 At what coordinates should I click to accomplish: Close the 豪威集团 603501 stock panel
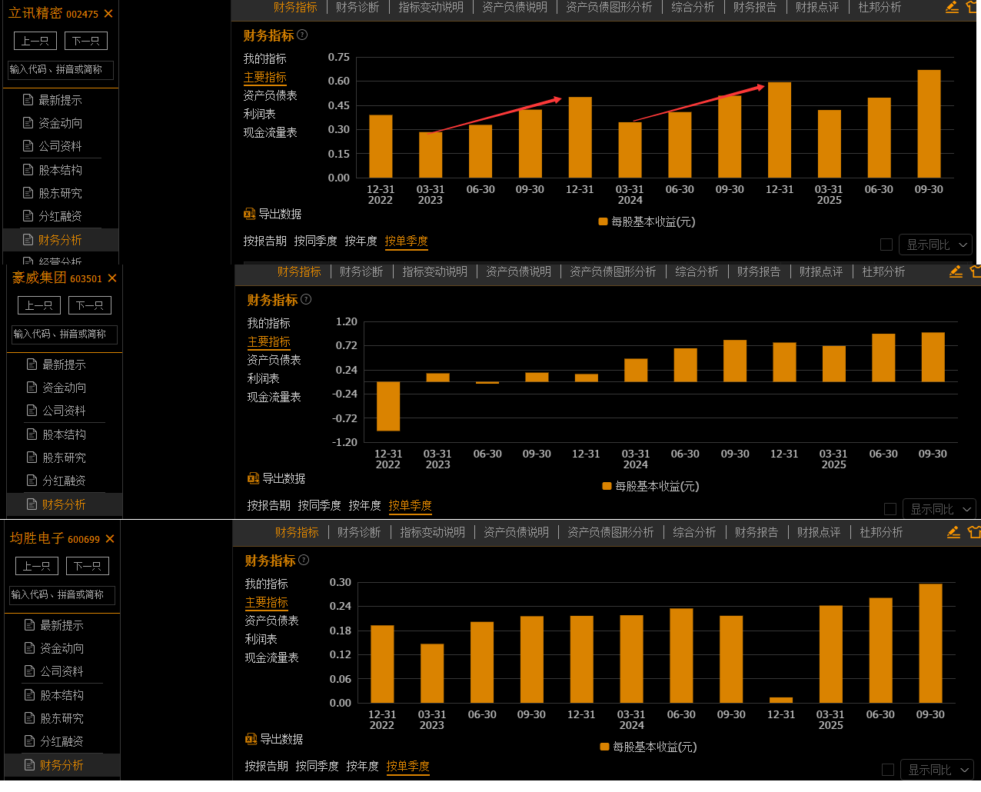[112, 278]
